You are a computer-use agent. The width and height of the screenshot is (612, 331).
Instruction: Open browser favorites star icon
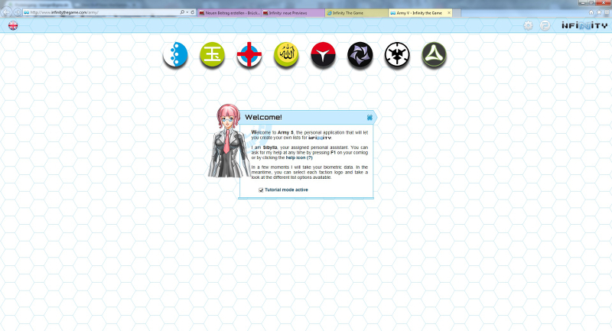pos(599,12)
